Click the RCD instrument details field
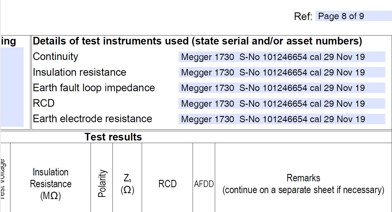This screenshot has height=212, width=392. tap(282, 104)
